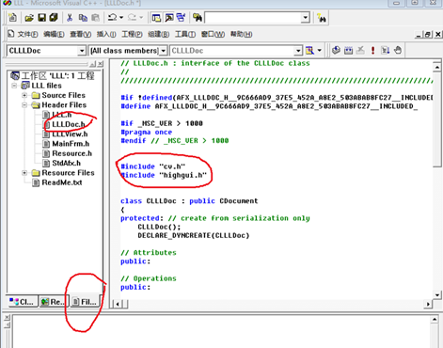This screenshot has width=443, height=348.
Task: Open the WizardBar members combo dropdown
Action: (x=298, y=51)
